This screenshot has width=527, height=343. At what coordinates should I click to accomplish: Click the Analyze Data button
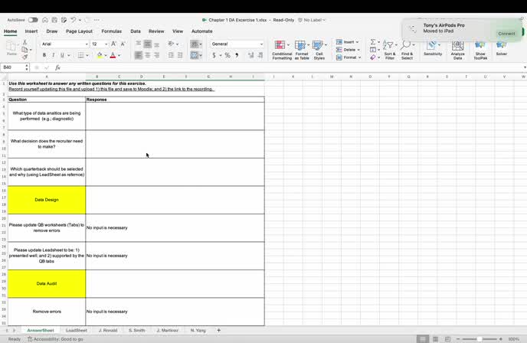click(x=457, y=50)
